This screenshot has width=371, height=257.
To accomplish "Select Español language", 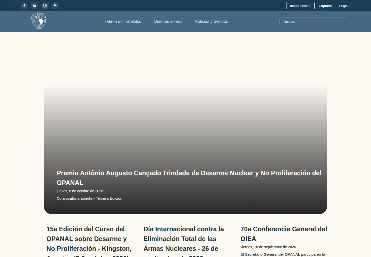I will (325, 6).
